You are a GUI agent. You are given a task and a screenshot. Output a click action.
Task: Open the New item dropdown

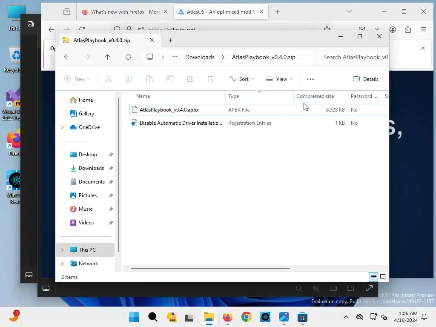tap(77, 79)
